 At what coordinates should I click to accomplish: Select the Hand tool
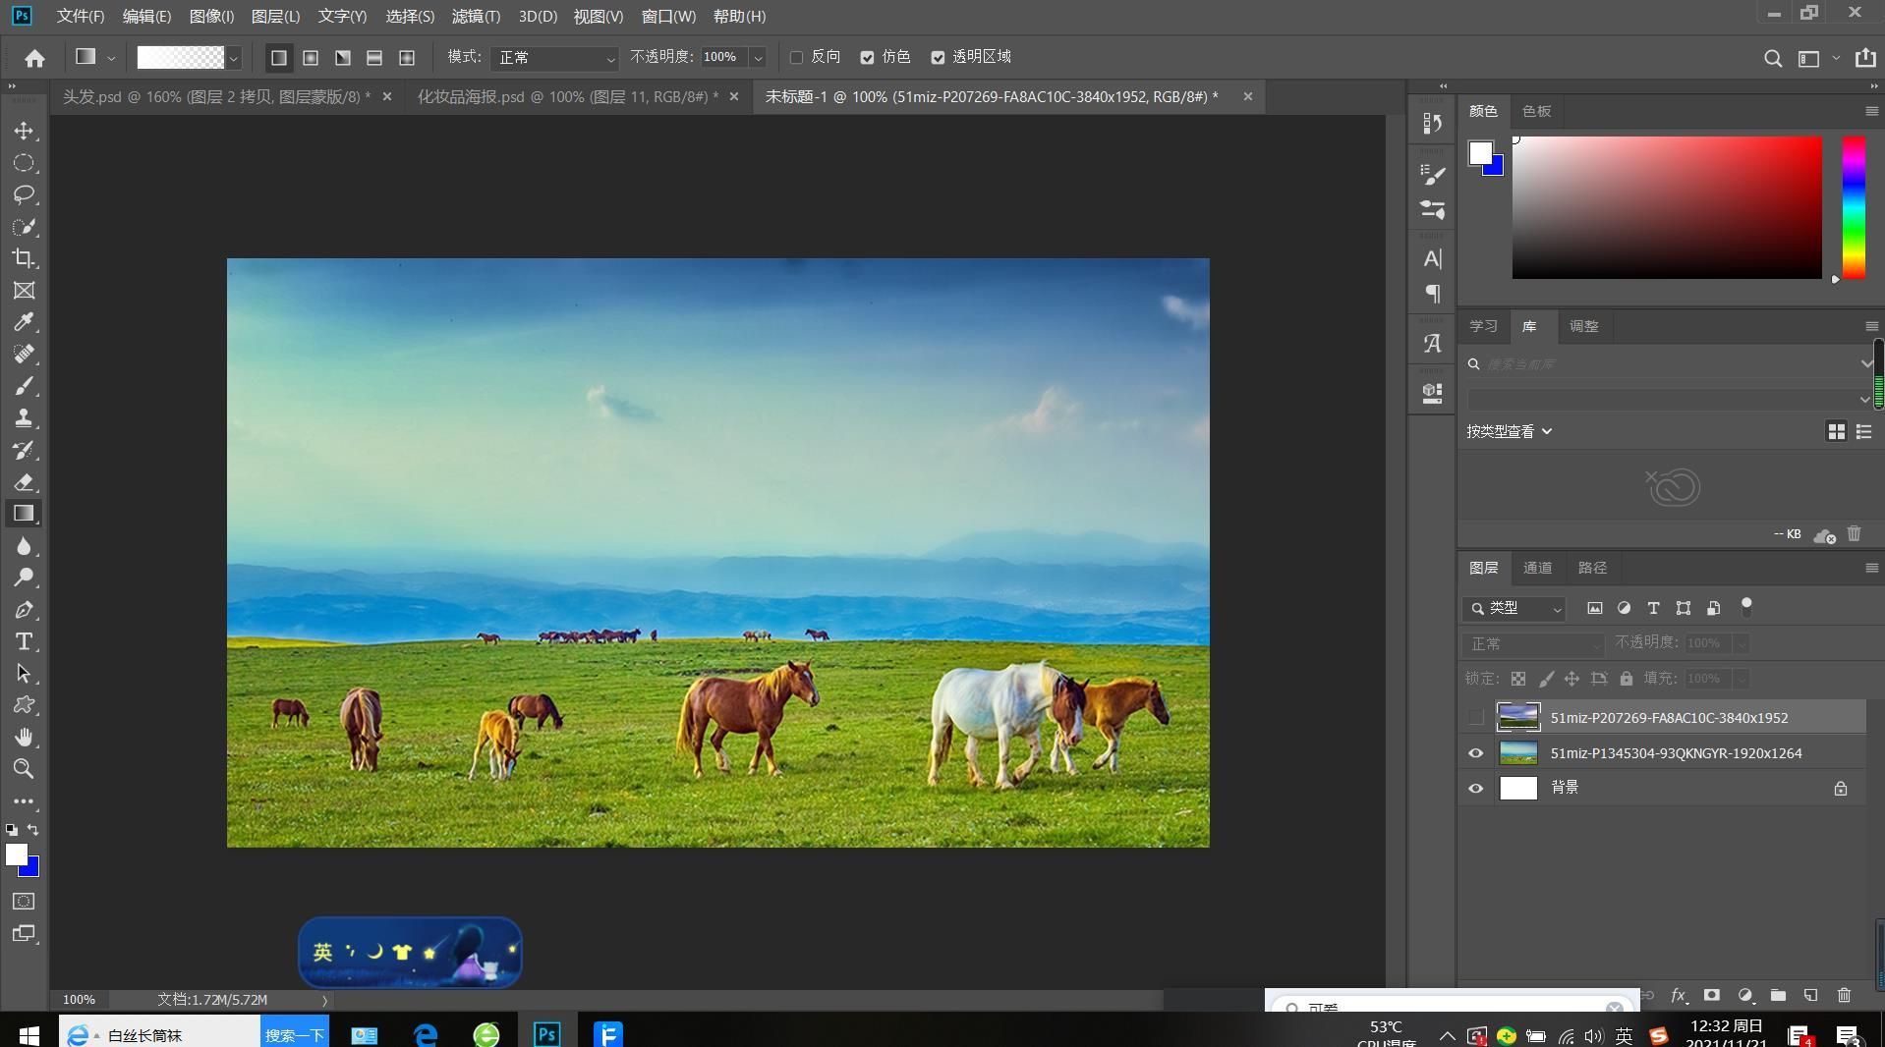point(24,737)
